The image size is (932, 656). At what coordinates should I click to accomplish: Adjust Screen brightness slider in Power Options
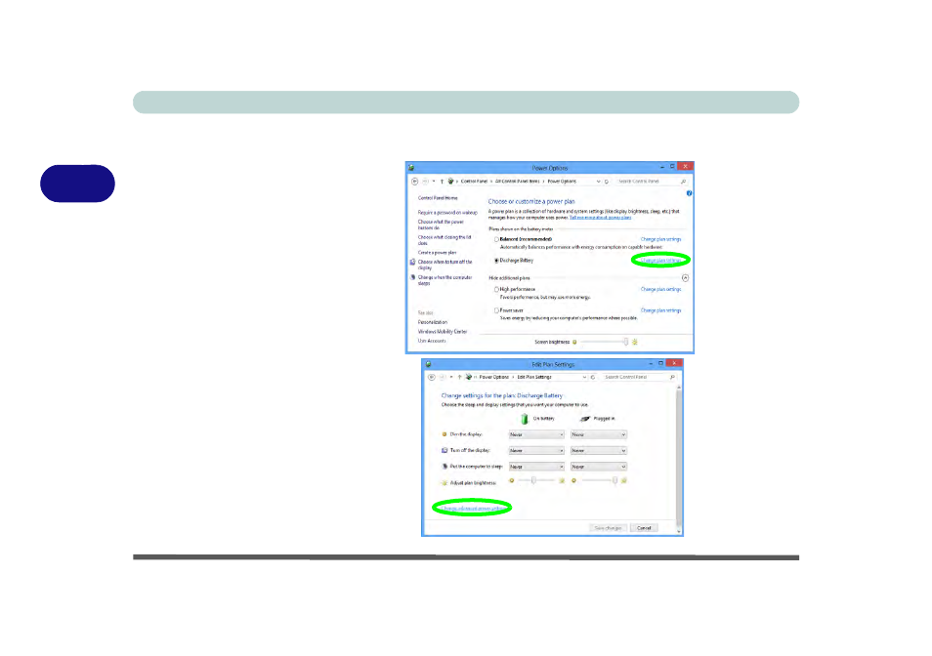click(605, 342)
